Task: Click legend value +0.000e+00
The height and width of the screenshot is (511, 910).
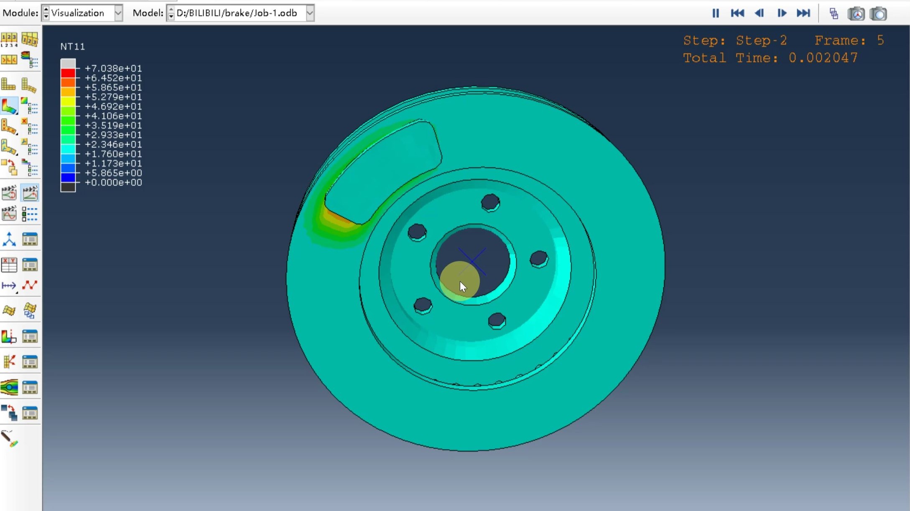Action: pyautogui.click(x=113, y=182)
